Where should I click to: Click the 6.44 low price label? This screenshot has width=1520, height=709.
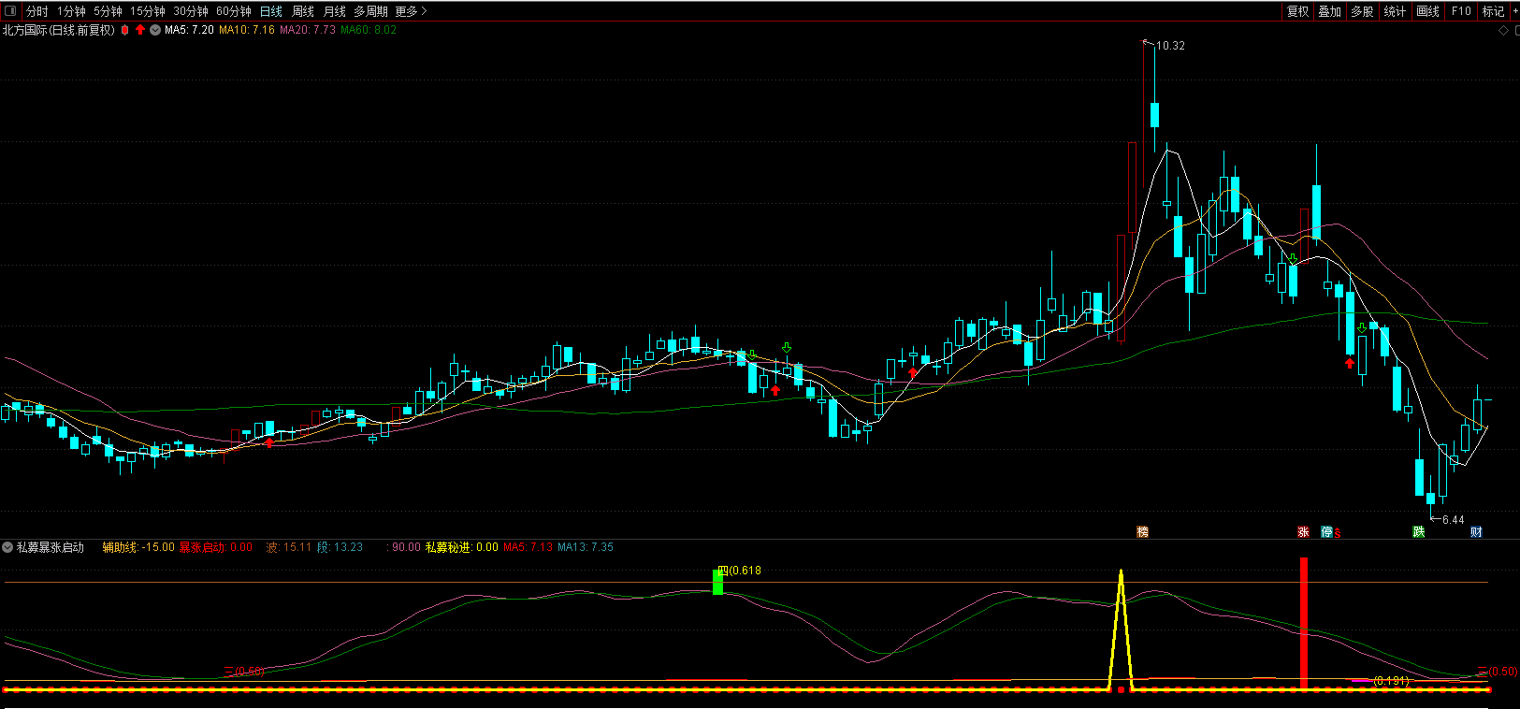pos(1454,520)
